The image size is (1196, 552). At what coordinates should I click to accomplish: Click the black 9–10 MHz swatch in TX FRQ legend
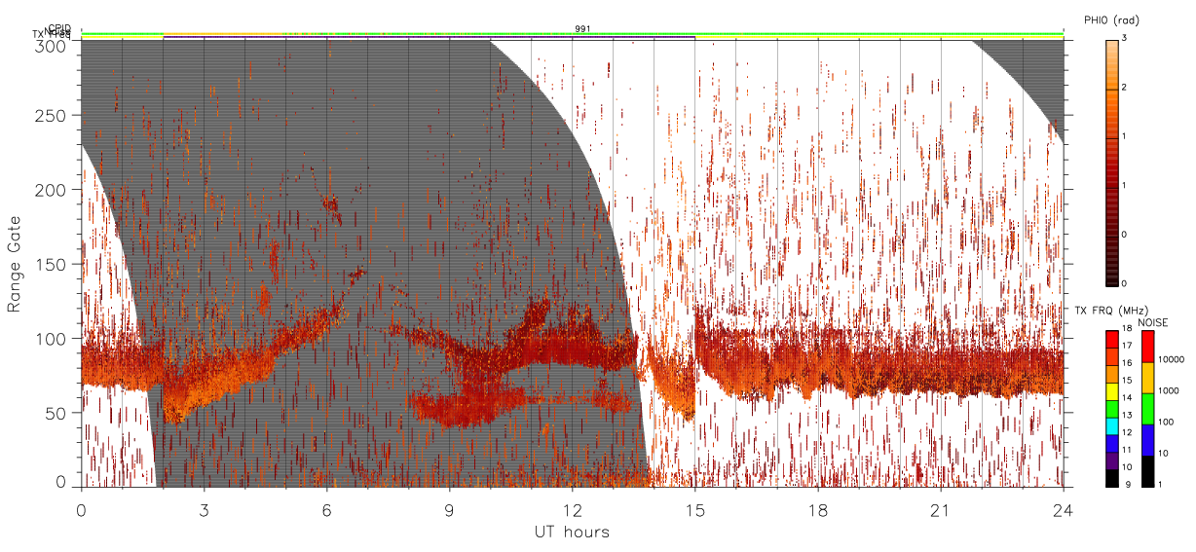tap(1112, 478)
